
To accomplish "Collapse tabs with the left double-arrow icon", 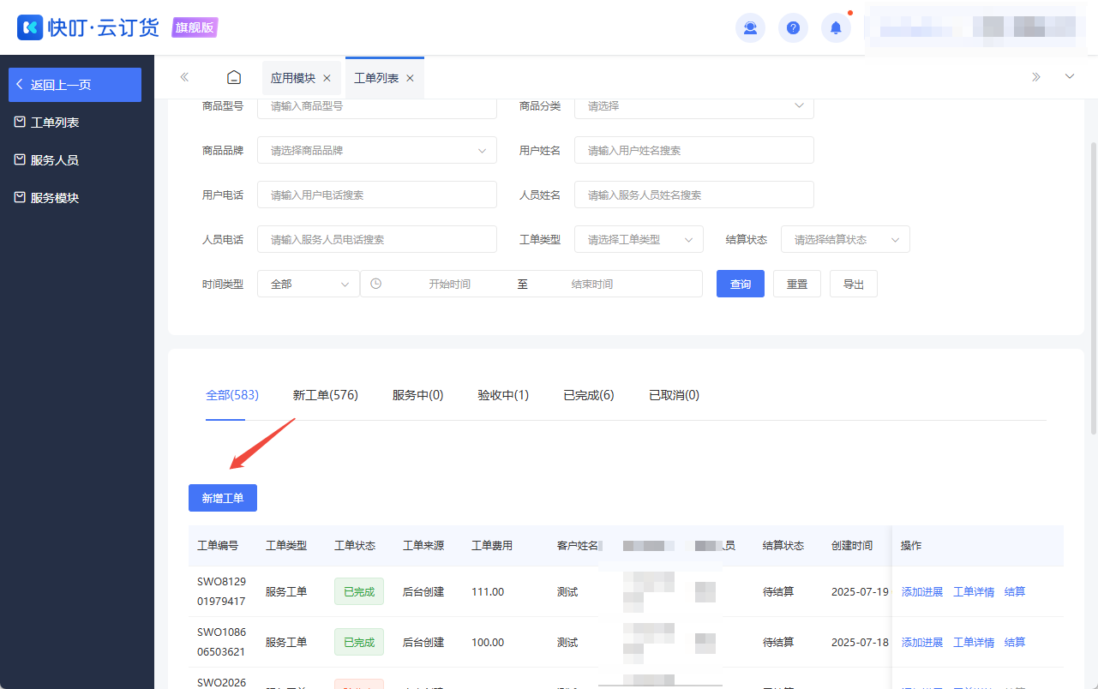I will tap(184, 77).
